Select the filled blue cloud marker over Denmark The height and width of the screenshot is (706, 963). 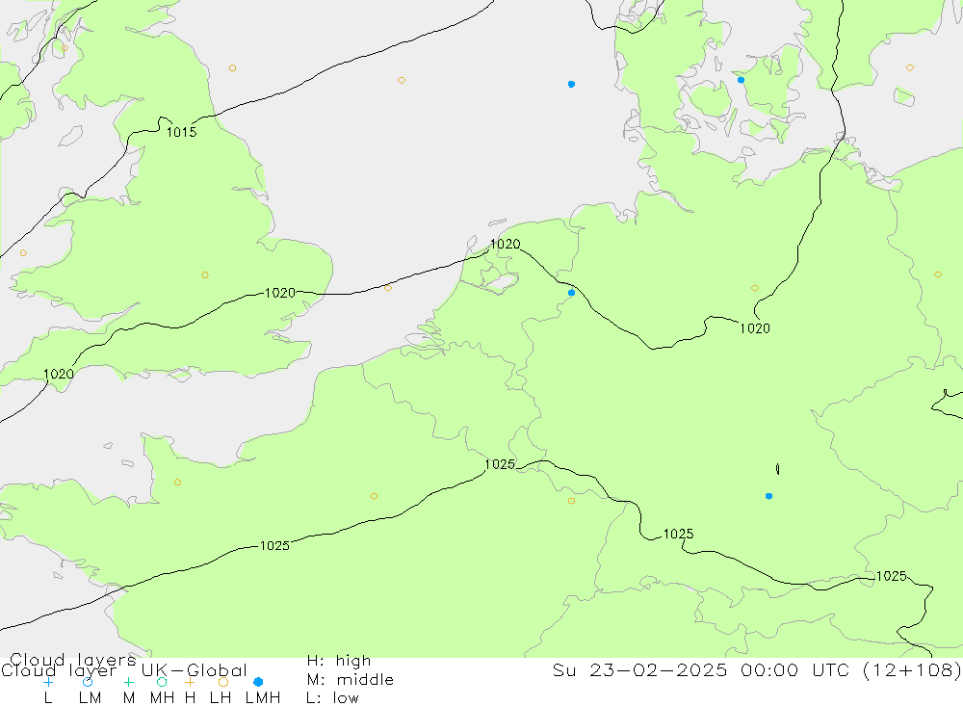pyautogui.click(x=741, y=80)
